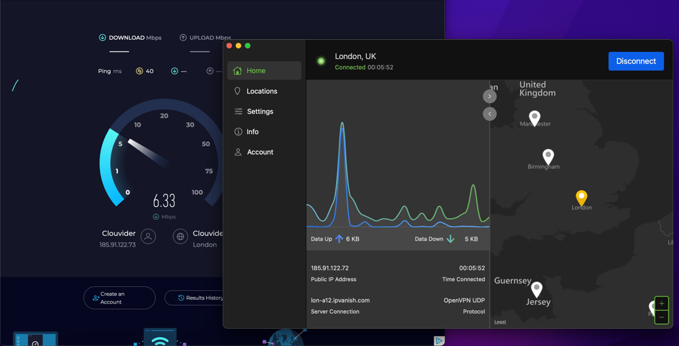Expand map with right chevron button
The image size is (679, 346).
pyautogui.click(x=490, y=96)
